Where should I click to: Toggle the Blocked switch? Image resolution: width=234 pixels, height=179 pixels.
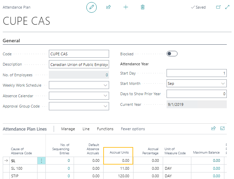click(172, 54)
